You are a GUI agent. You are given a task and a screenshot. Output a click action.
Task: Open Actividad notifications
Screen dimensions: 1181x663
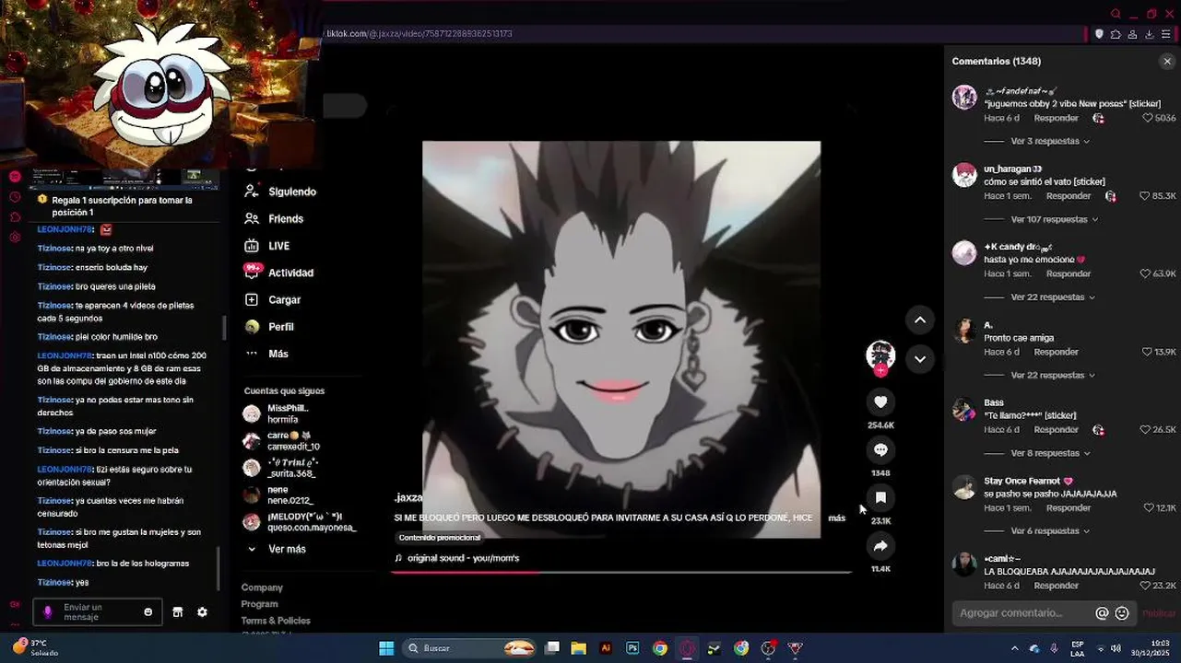(279, 273)
